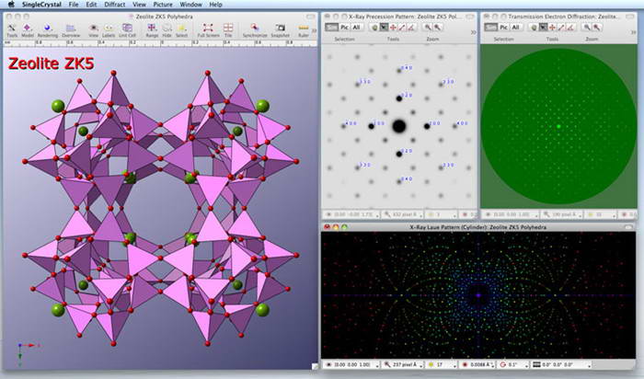
Task: Click toolbar toggle pill in Laue window title
Action: [x=628, y=226]
